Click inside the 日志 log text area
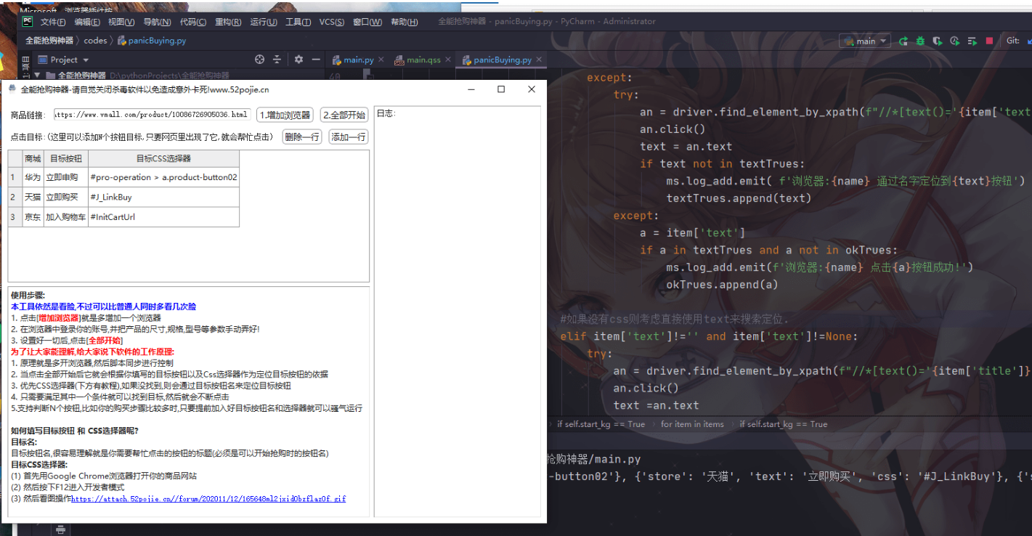Viewport: 1032px width, 536px height. click(458, 312)
